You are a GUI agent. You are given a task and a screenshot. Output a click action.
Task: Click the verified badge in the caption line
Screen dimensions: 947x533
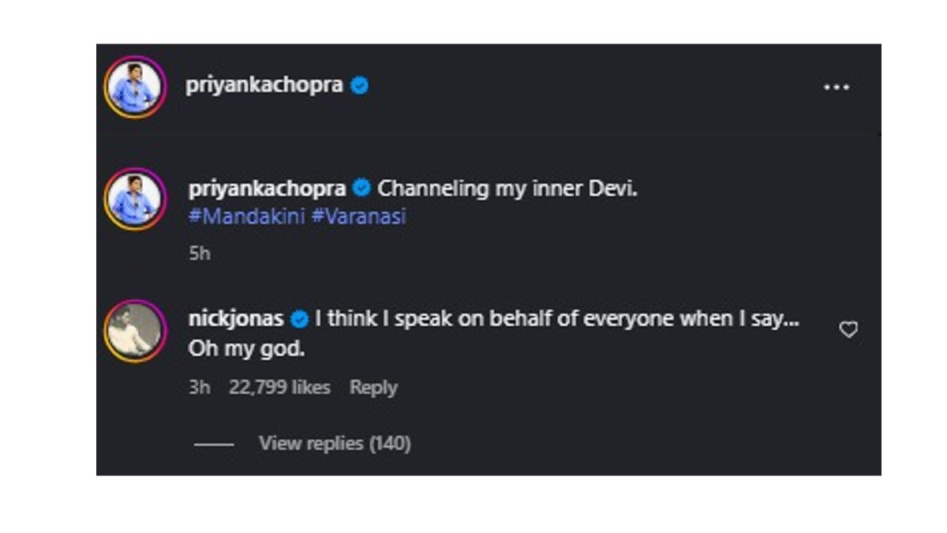click(361, 187)
